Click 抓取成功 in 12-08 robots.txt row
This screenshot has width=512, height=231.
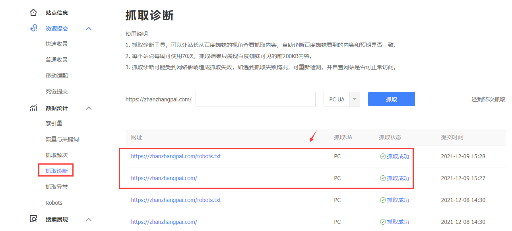click(x=398, y=200)
